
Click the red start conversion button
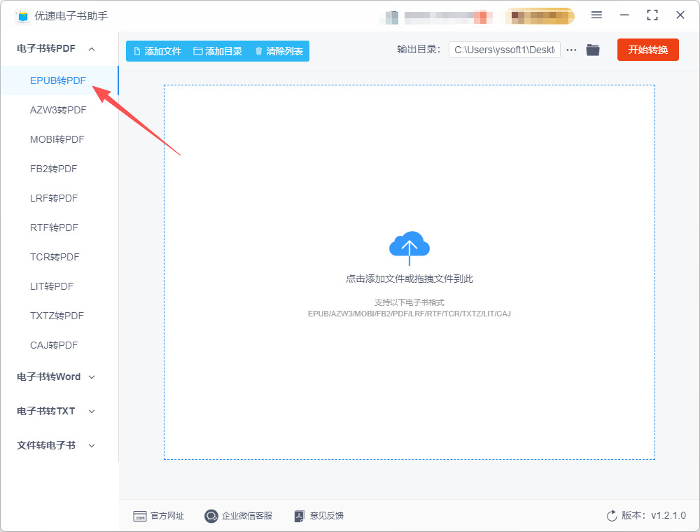(x=647, y=50)
